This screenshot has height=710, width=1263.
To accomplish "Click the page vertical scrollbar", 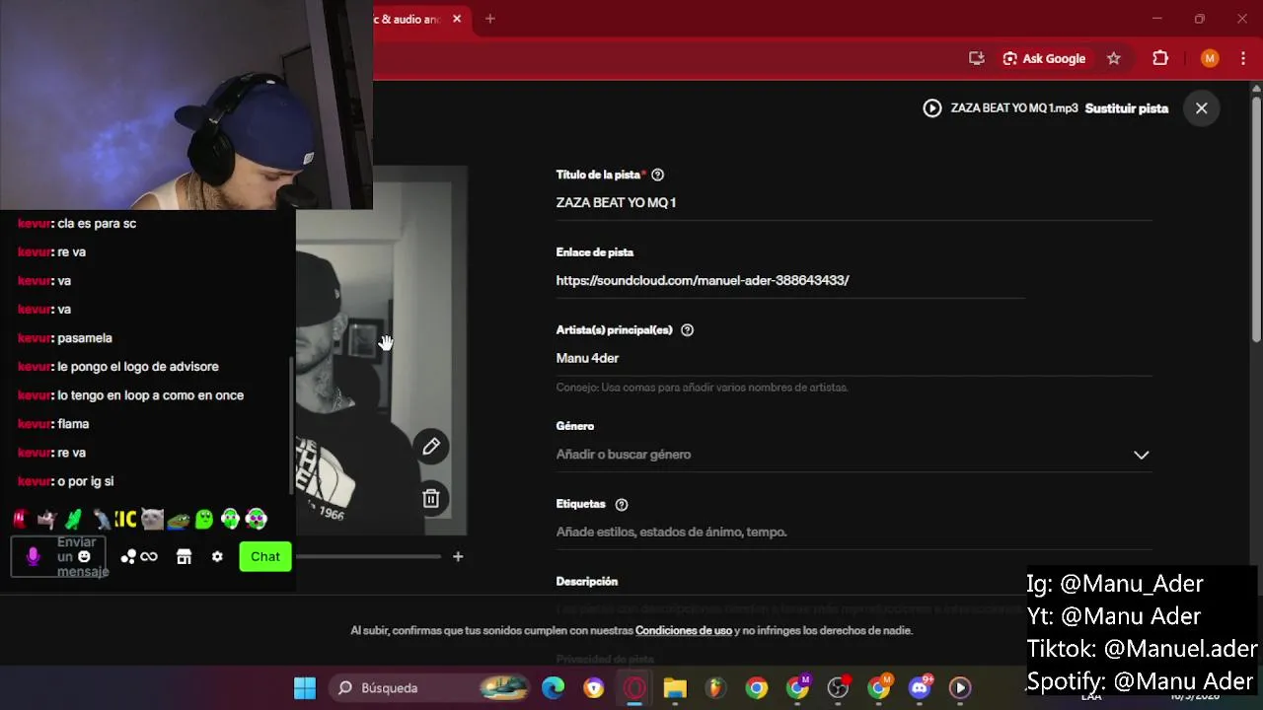I will (x=1256, y=217).
